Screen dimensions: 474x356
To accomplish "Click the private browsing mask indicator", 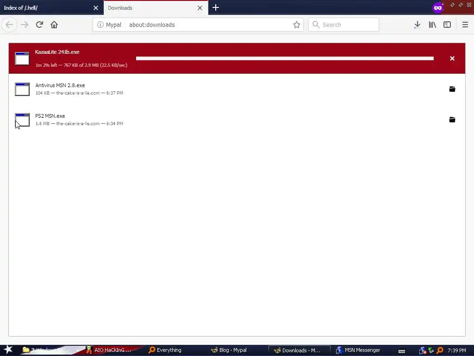I will point(438,7).
